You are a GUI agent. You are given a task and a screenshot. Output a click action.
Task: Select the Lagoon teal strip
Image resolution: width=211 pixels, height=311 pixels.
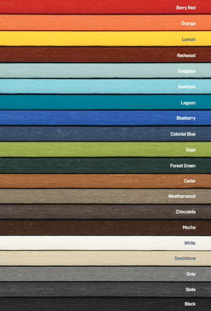coord(105,102)
